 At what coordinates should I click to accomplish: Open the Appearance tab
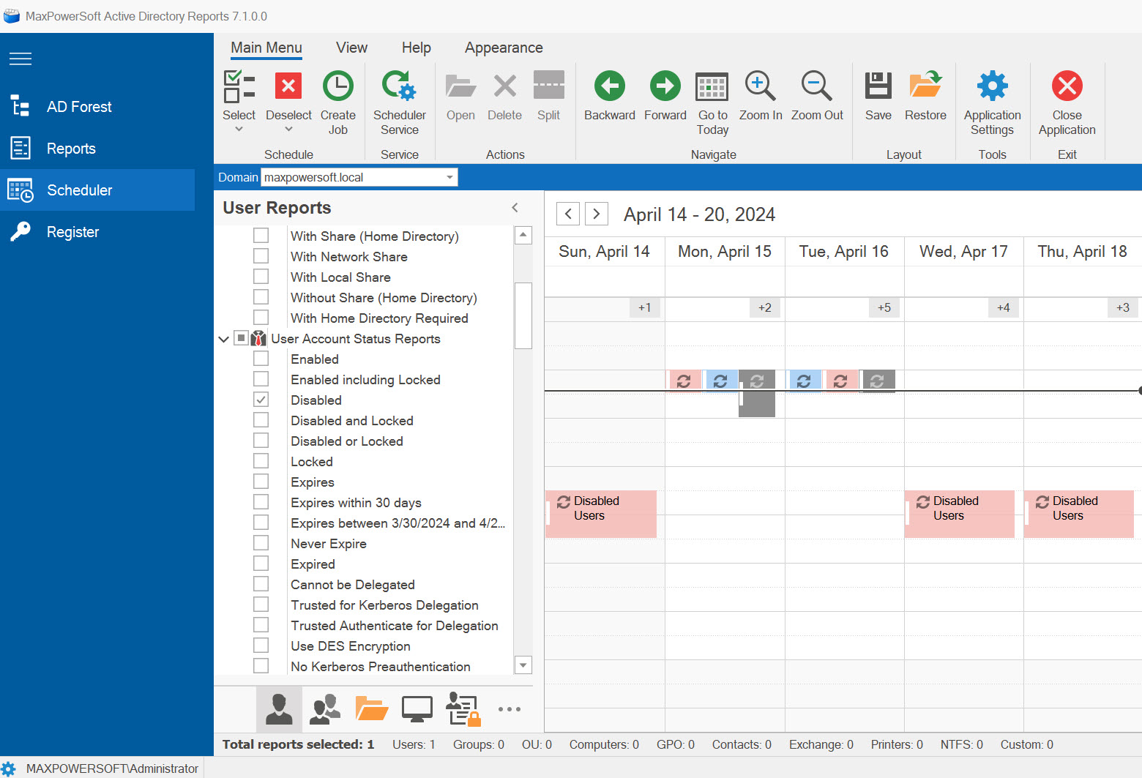click(504, 48)
